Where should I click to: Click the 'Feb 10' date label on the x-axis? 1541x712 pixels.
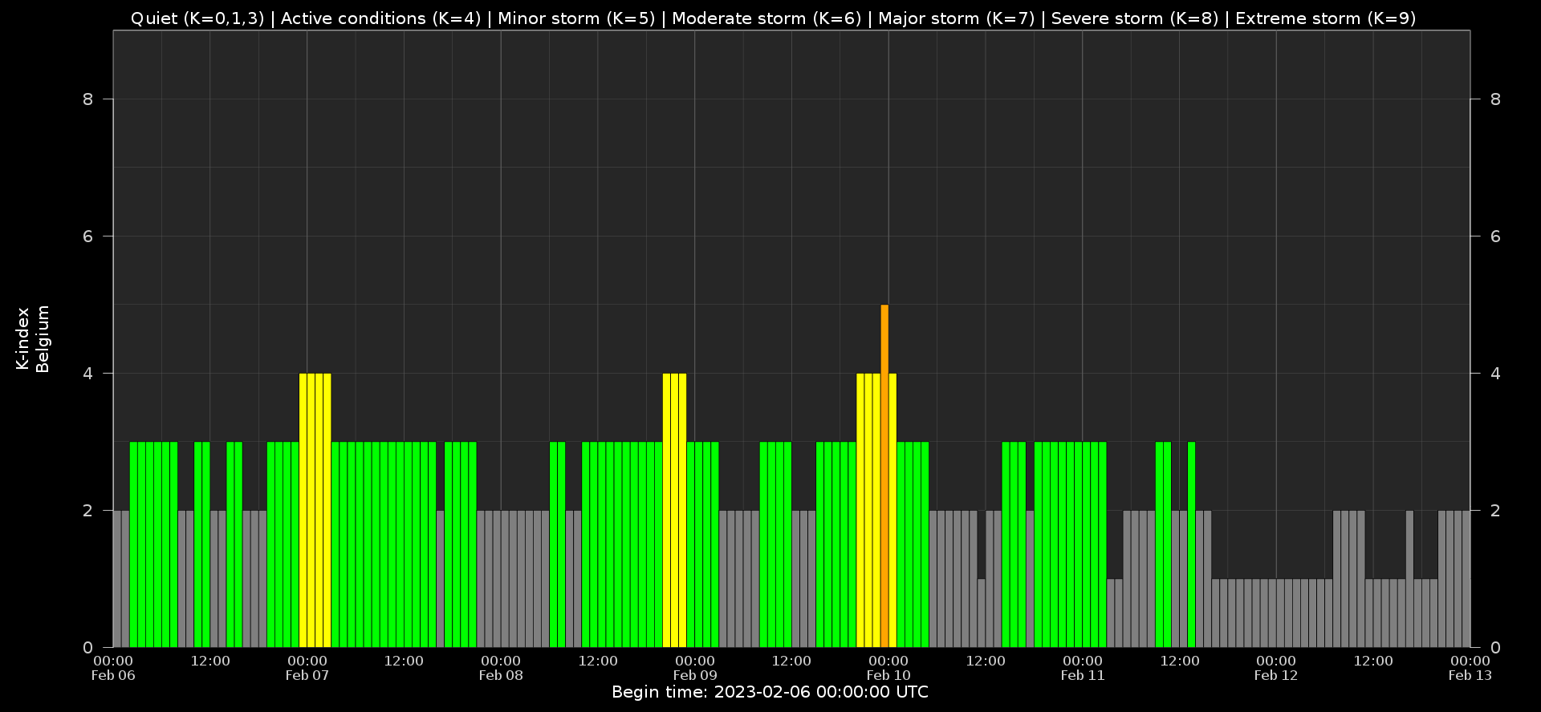888,675
